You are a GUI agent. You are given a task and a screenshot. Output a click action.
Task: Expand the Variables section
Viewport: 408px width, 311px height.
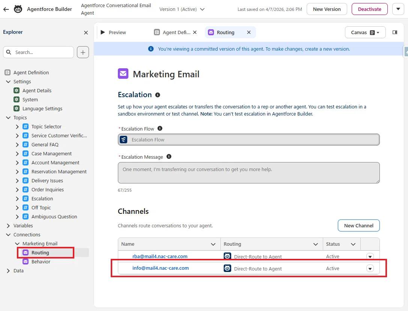pyautogui.click(x=8, y=226)
